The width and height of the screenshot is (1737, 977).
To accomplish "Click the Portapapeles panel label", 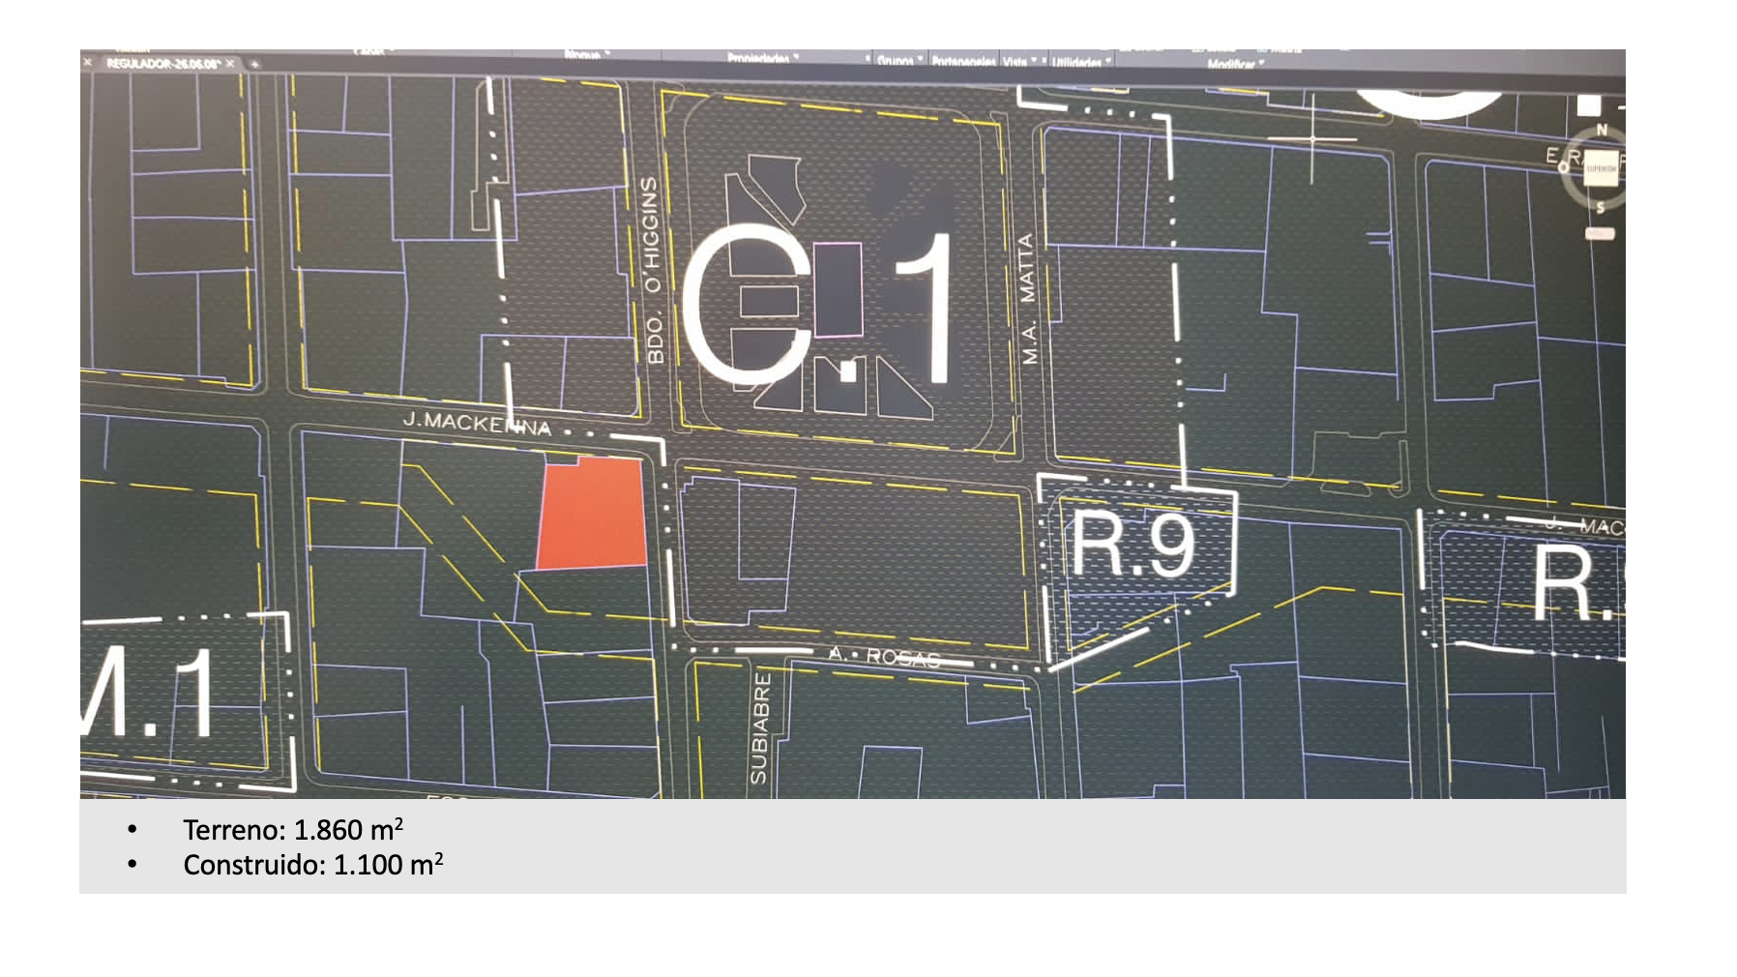I will 963,62.
